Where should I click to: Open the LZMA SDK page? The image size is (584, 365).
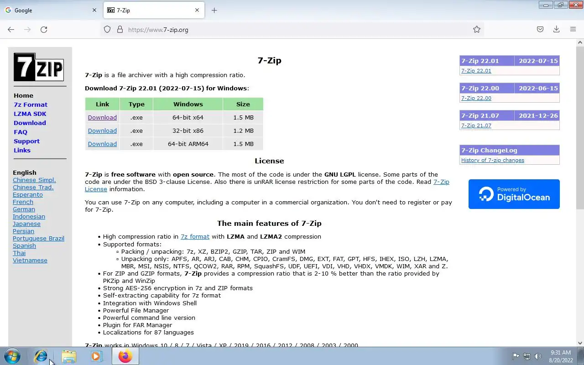click(30, 114)
